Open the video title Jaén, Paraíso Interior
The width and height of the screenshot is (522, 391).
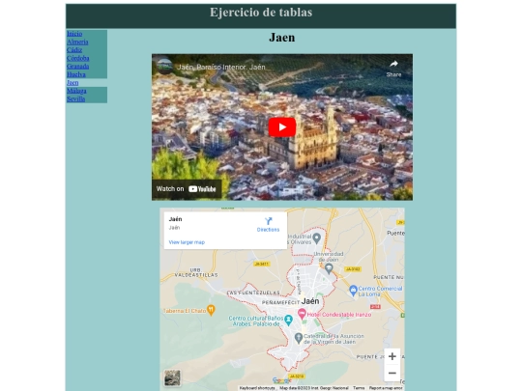click(x=221, y=68)
